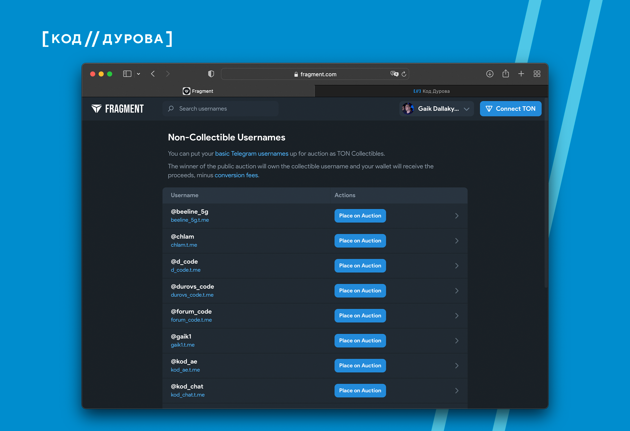Click the fragment.com address bar
The image size is (630, 431).
tap(315, 74)
